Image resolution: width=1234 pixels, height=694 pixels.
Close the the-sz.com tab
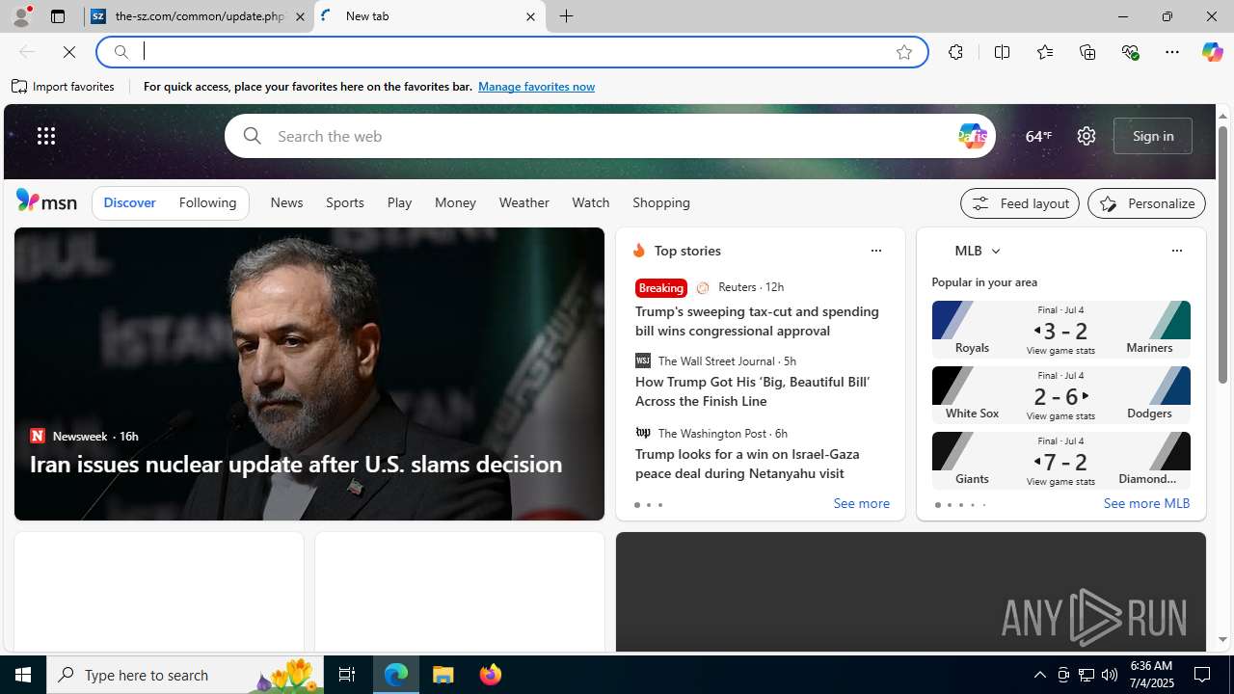(x=299, y=16)
